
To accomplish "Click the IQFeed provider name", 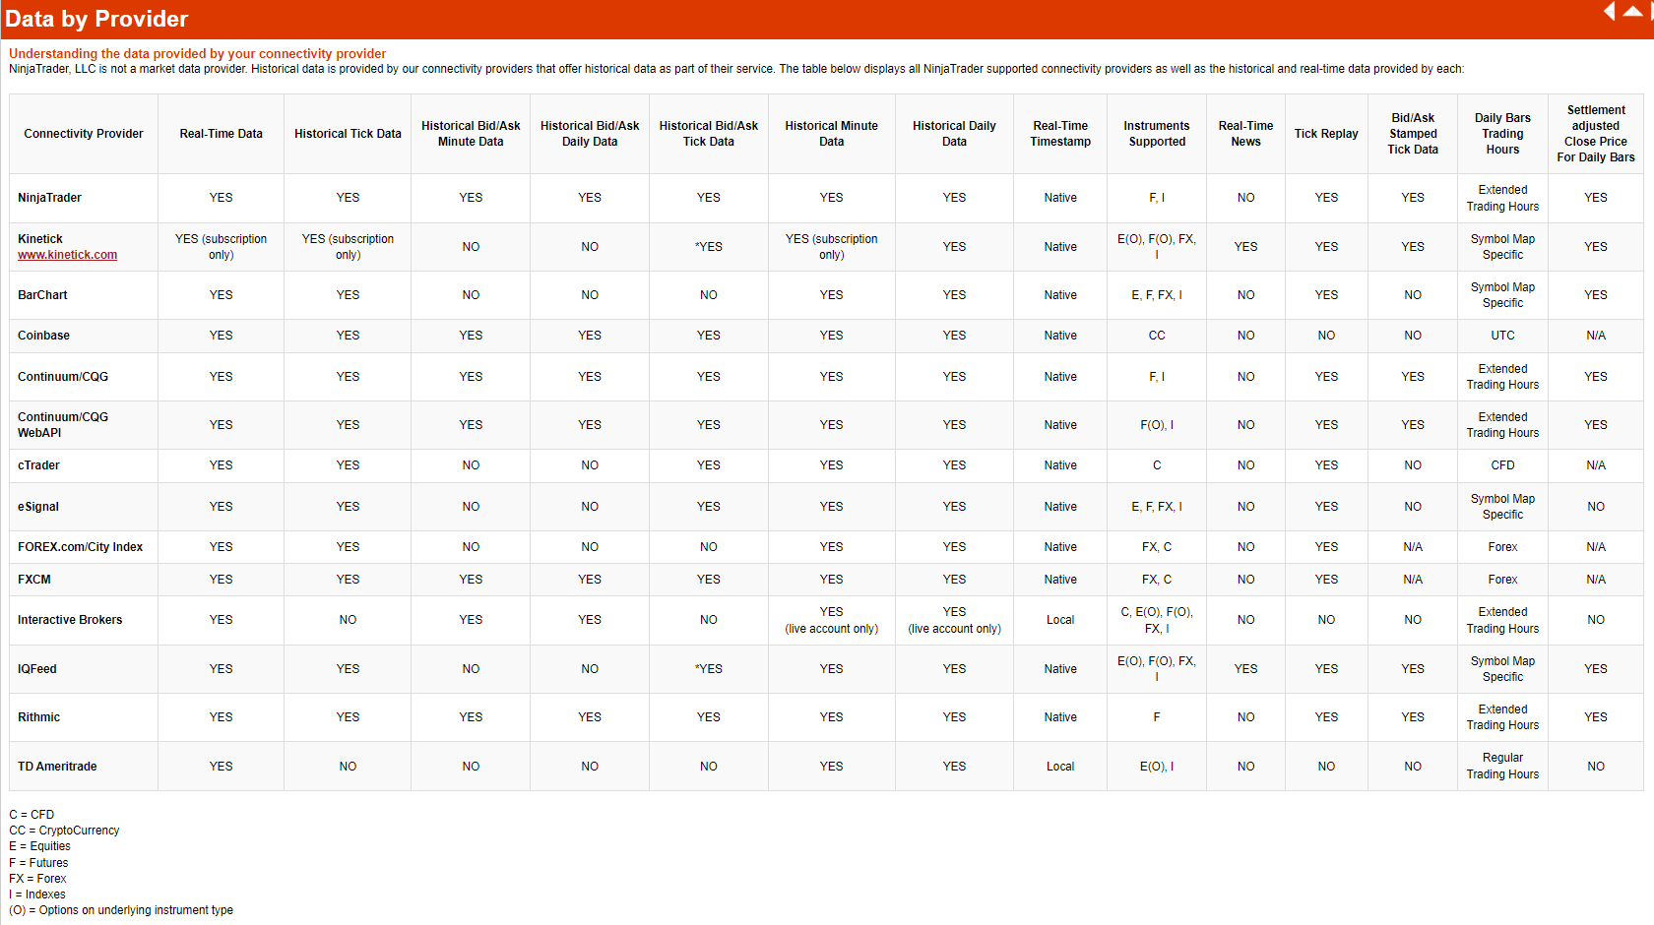I will pos(37,669).
